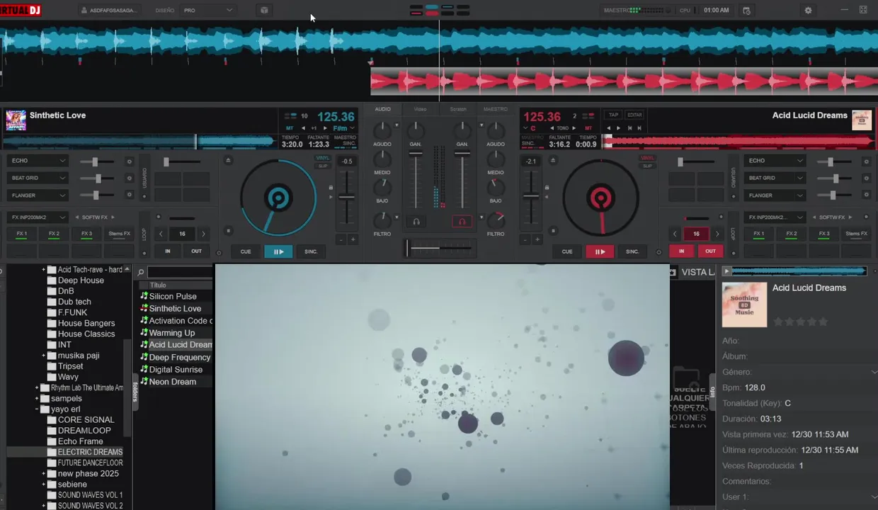Click the right deck pitch plus button
Viewport: 878px width, 510px height.
pyautogui.click(x=537, y=240)
